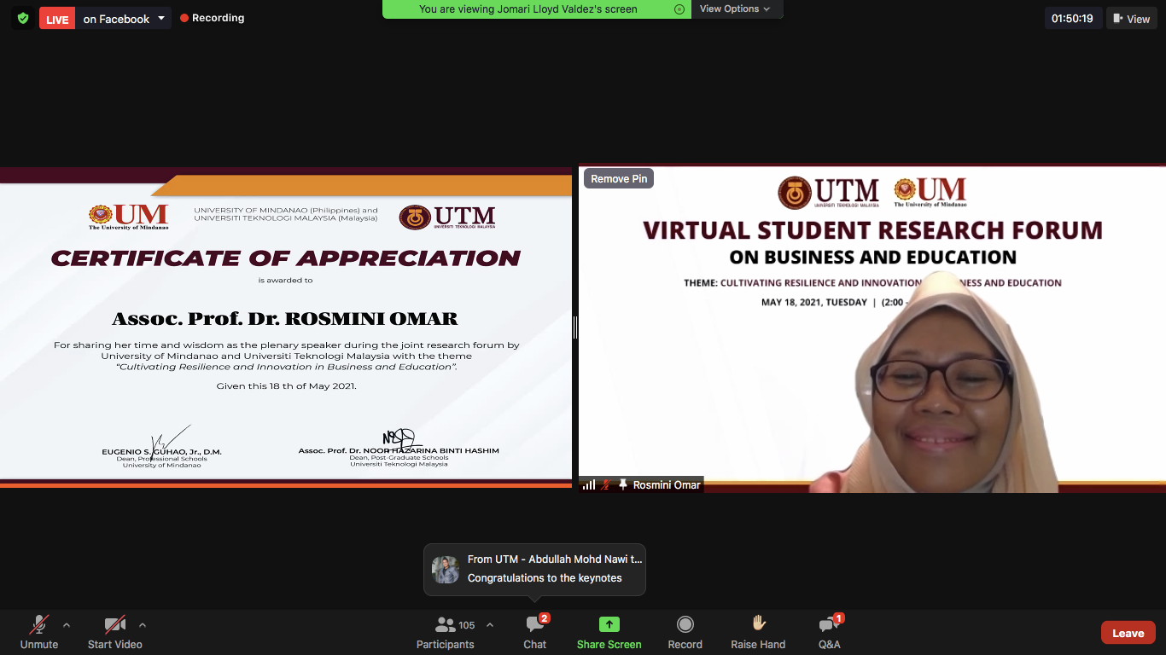Click the green encryption shield icon
This screenshot has height=655, width=1166.
tap(23, 18)
